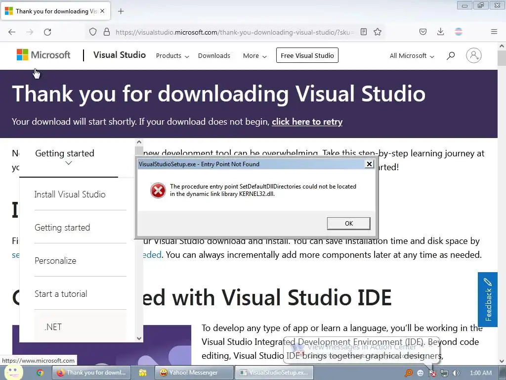Expand the All Microsoft menu
The image size is (506, 380).
[412, 55]
